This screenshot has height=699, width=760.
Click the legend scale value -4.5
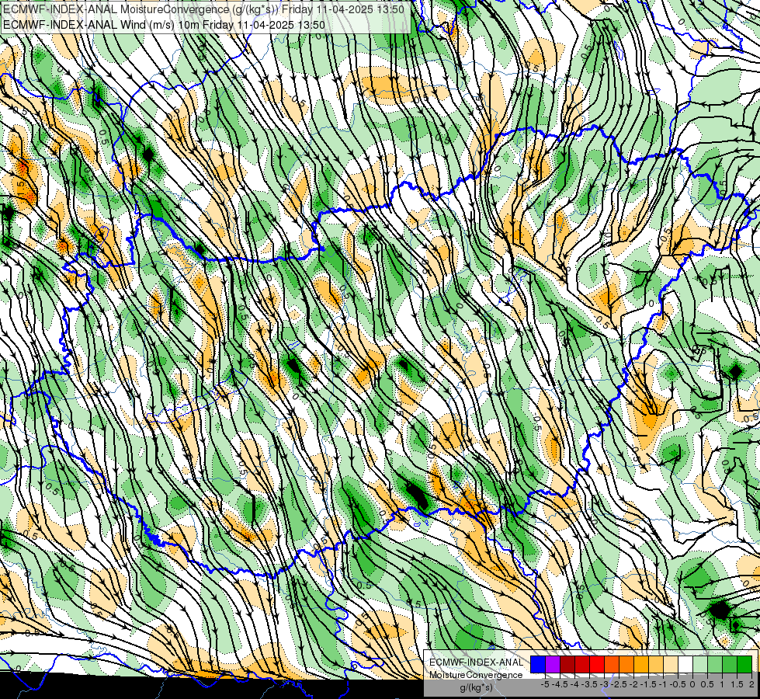560,684
